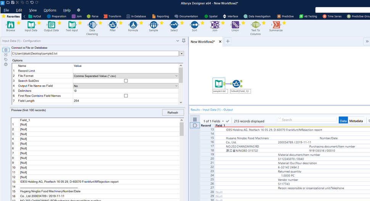370x201 pixels.
Task: Expand Output File Name as Field dropdown
Action: [176, 86]
